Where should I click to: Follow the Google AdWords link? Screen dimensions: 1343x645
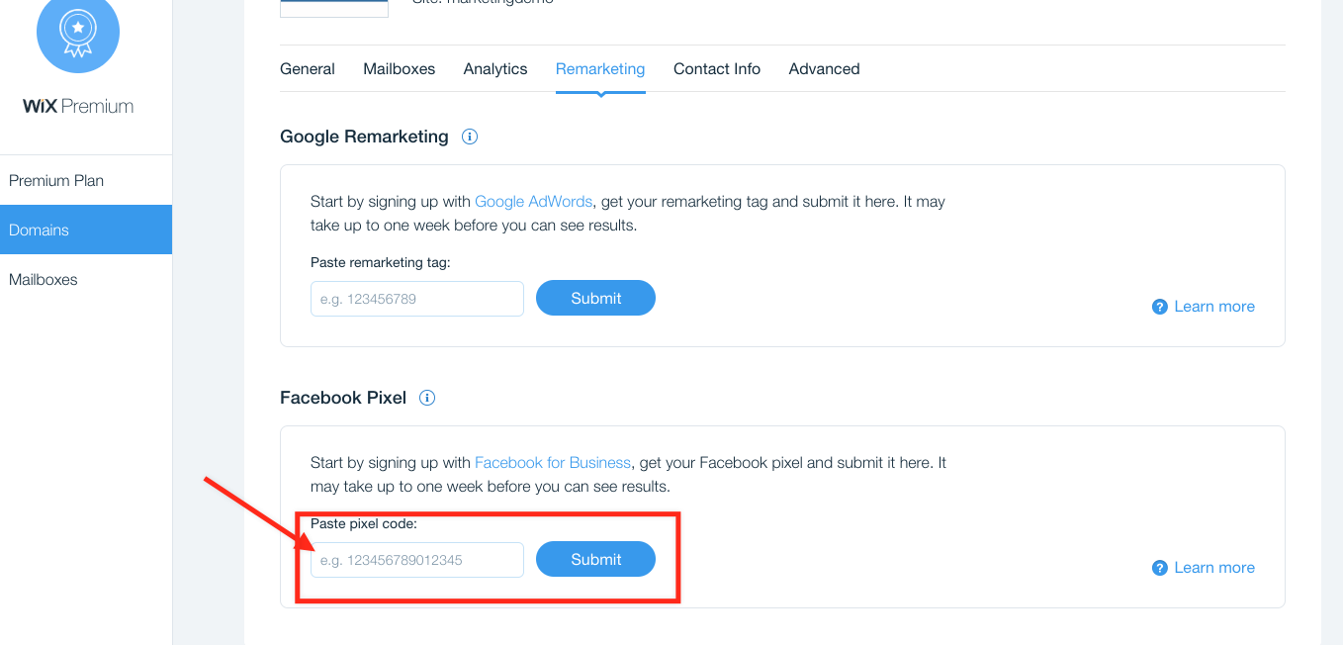(533, 202)
